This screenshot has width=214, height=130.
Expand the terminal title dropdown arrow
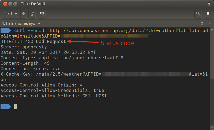coord(39,23)
